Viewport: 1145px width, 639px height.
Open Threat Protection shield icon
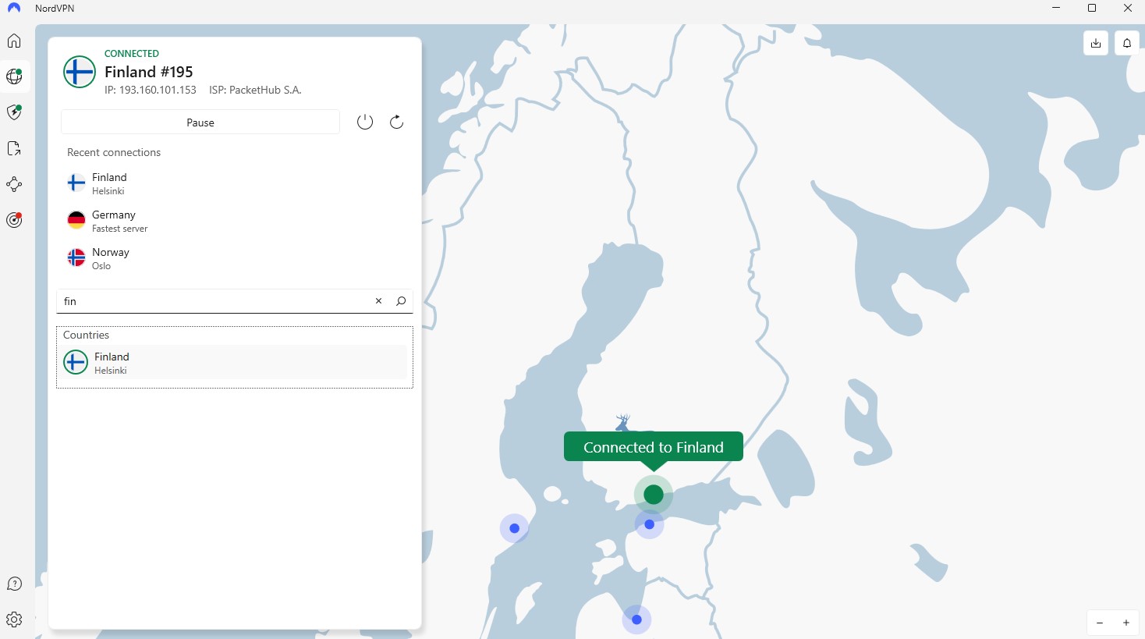[14, 112]
